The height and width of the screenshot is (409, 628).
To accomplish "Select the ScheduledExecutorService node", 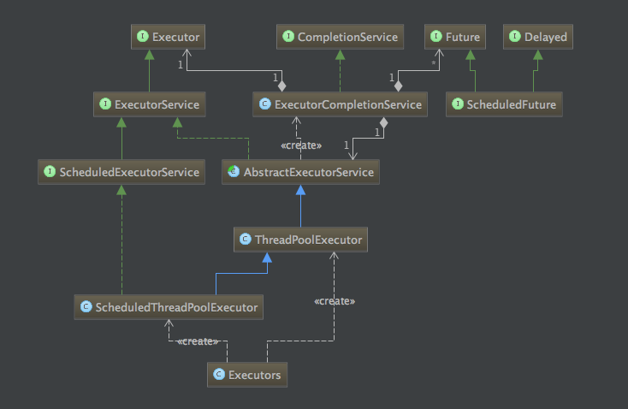I will [x=121, y=172].
